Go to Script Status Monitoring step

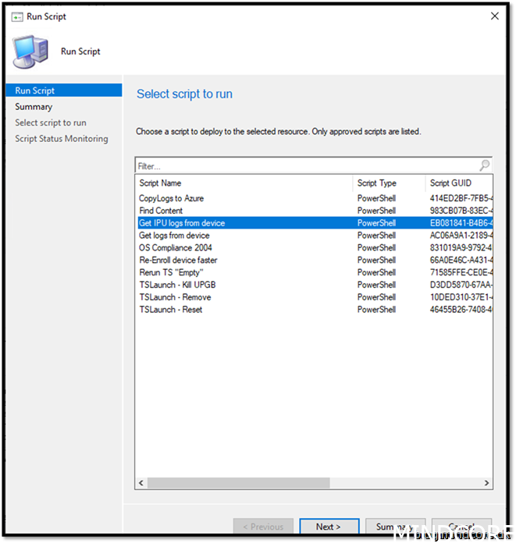[x=62, y=139]
